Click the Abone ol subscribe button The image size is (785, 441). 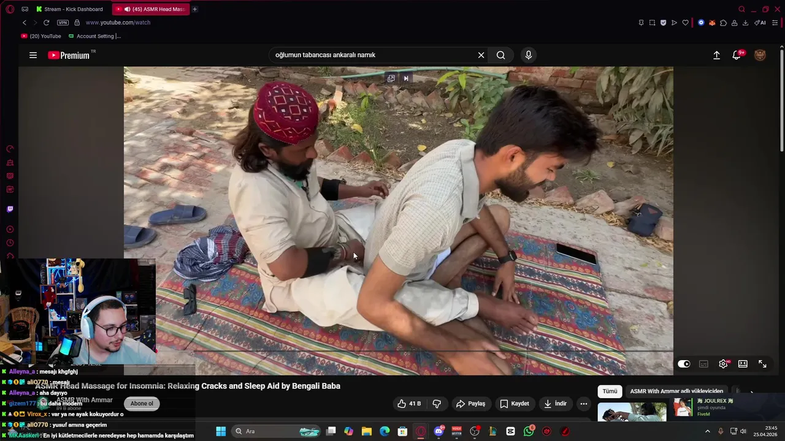tap(142, 404)
